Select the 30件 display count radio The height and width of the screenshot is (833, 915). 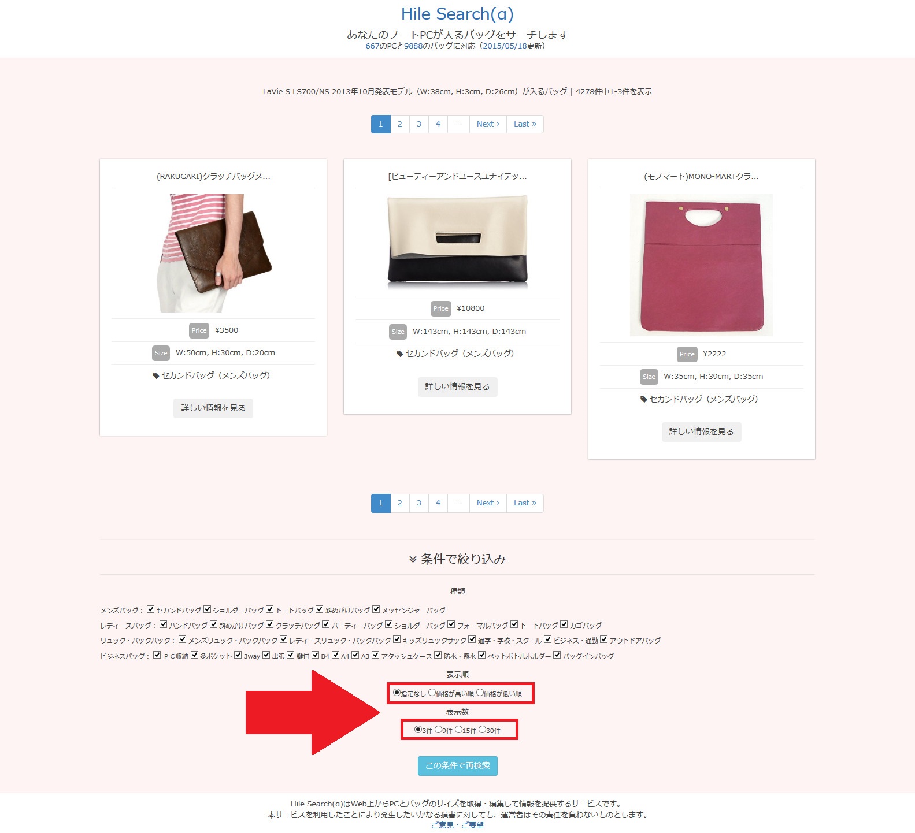(x=482, y=730)
